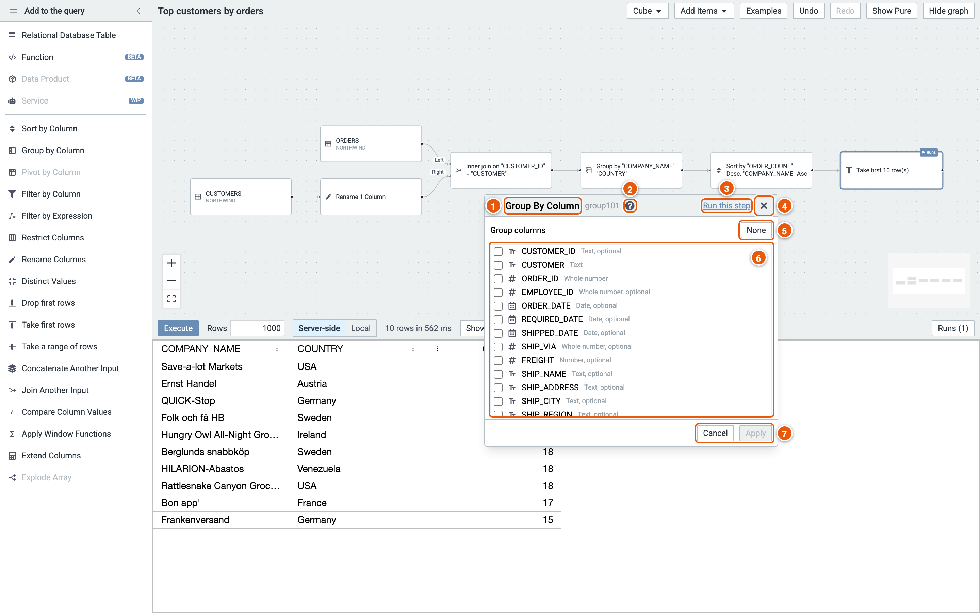Zoom out on the graph canvas
This screenshot has width=980, height=613.
click(171, 281)
